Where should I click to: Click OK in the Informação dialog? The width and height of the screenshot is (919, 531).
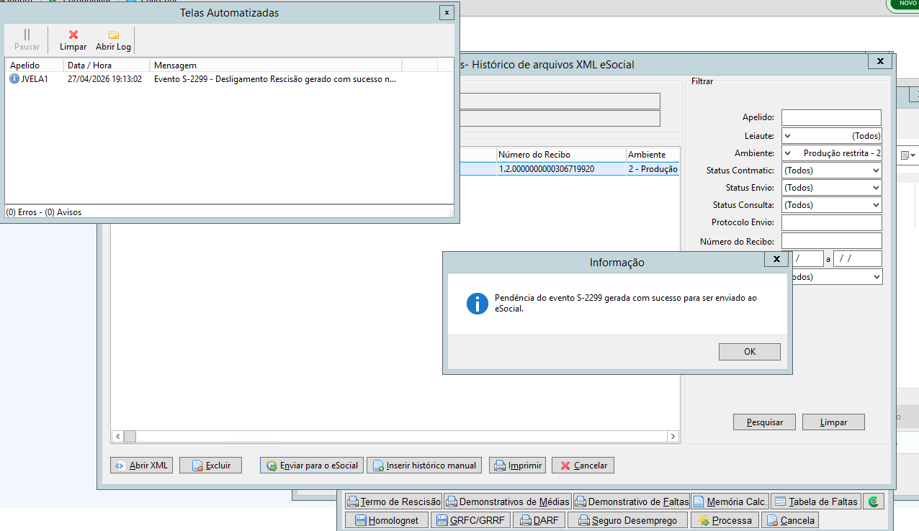pyautogui.click(x=749, y=352)
